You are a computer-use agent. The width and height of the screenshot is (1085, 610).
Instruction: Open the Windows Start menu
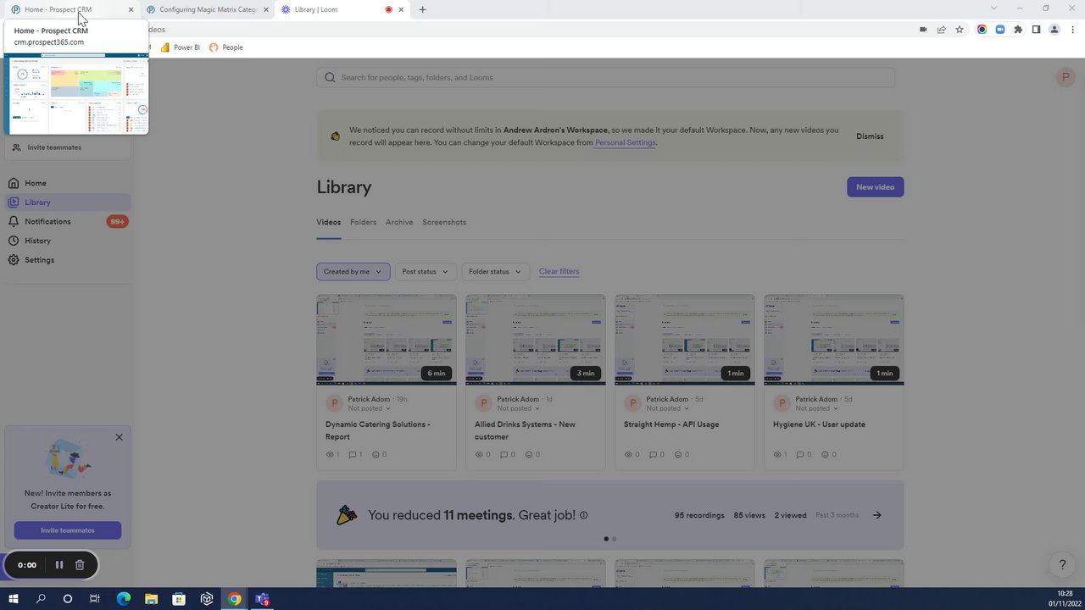click(14, 599)
